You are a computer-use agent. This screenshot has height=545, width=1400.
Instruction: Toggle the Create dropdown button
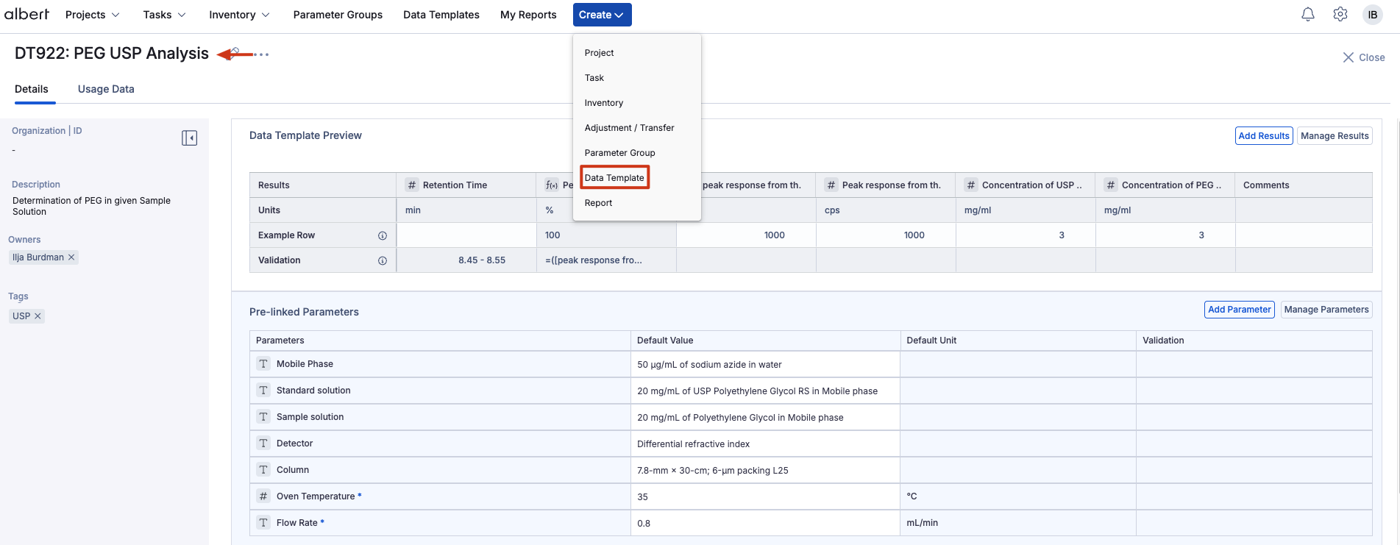tap(602, 15)
